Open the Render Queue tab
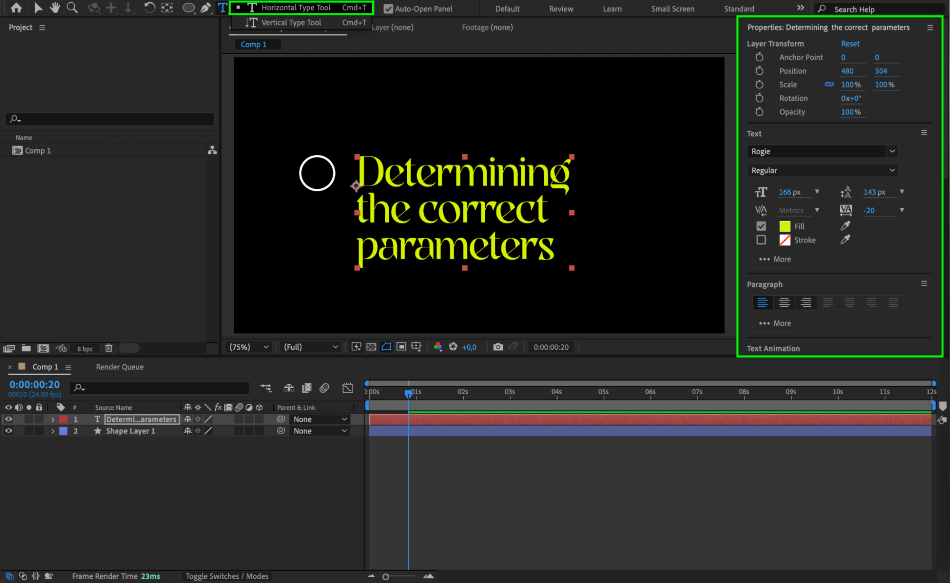The image size is (950, 583). [x=120, y=367]
